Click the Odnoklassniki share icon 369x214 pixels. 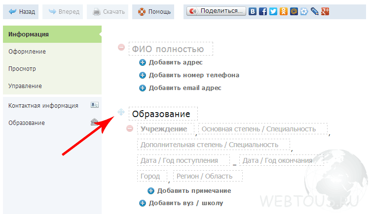pyautogui.click(x=284, y=11)
